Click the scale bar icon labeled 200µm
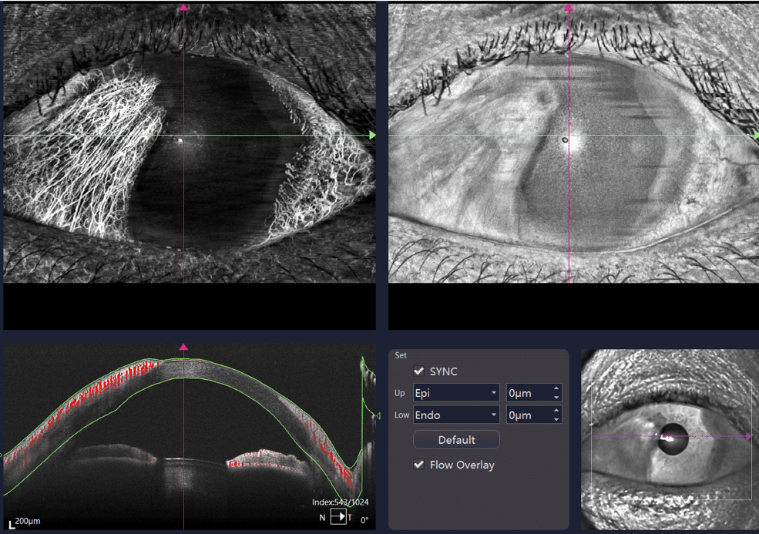Screen dimensions: 759x534 [x=13, y=524]
